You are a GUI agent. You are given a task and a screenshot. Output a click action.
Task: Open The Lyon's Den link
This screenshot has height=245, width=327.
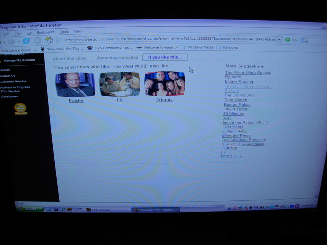239,95
